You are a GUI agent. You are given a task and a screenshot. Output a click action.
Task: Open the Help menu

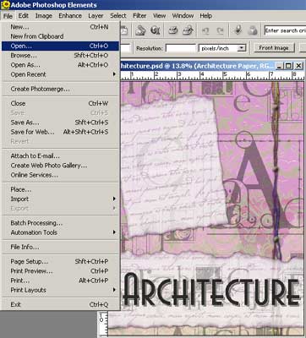pos(205,16)
